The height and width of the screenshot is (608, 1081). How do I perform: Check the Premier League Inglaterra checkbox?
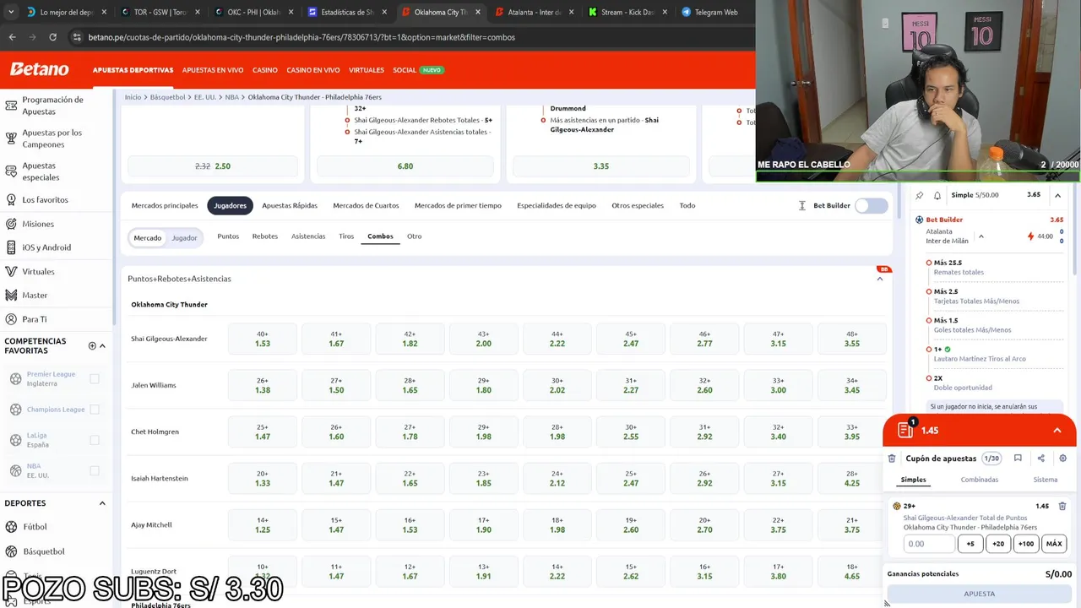pos(95,379)
